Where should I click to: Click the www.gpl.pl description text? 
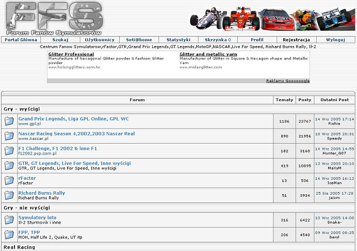tap(29, 124)
